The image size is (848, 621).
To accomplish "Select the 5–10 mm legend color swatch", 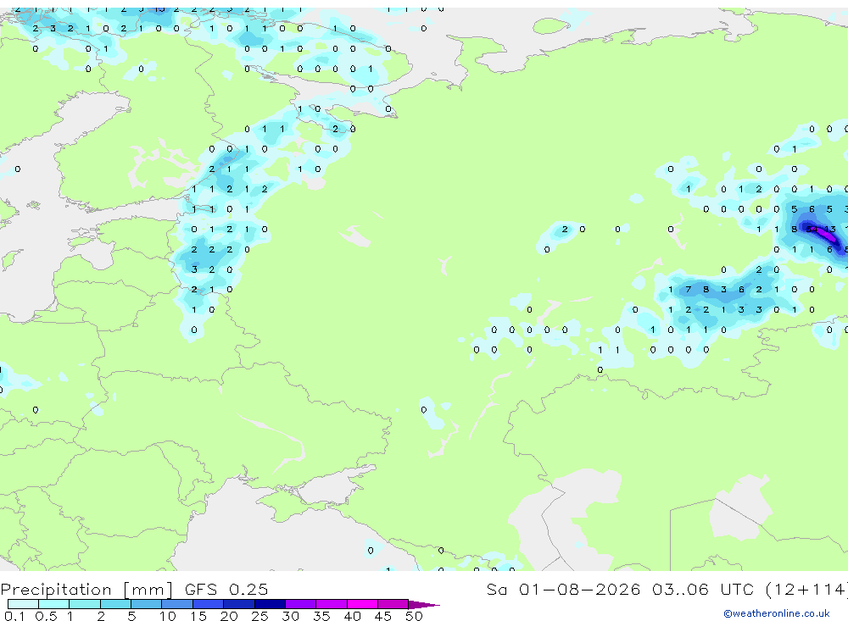I will click(x=147, y=604).
